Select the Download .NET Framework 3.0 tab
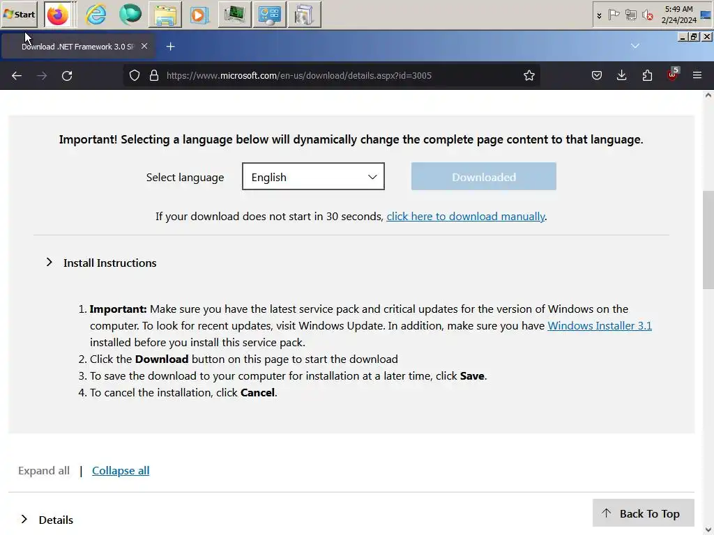 pos(78,47)
